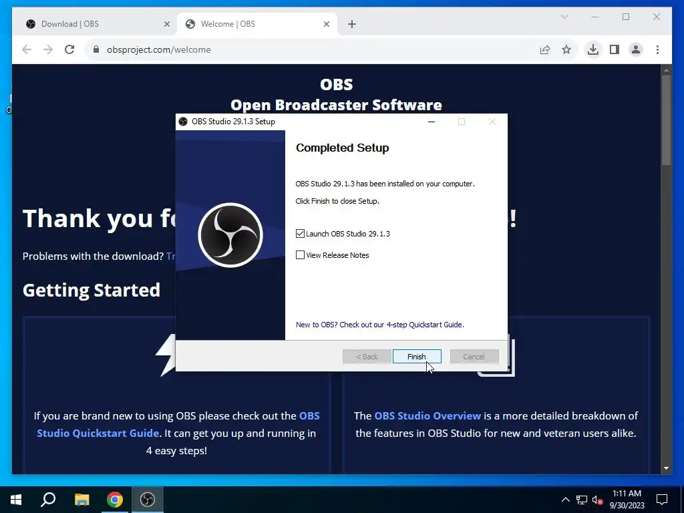Open Chrome three-dot menu
This screenshot has height=513, width=684.
click(x=657, y=49)
